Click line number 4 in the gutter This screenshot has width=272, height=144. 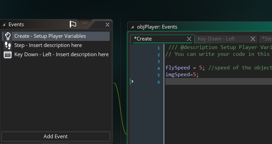pos(158,68)
